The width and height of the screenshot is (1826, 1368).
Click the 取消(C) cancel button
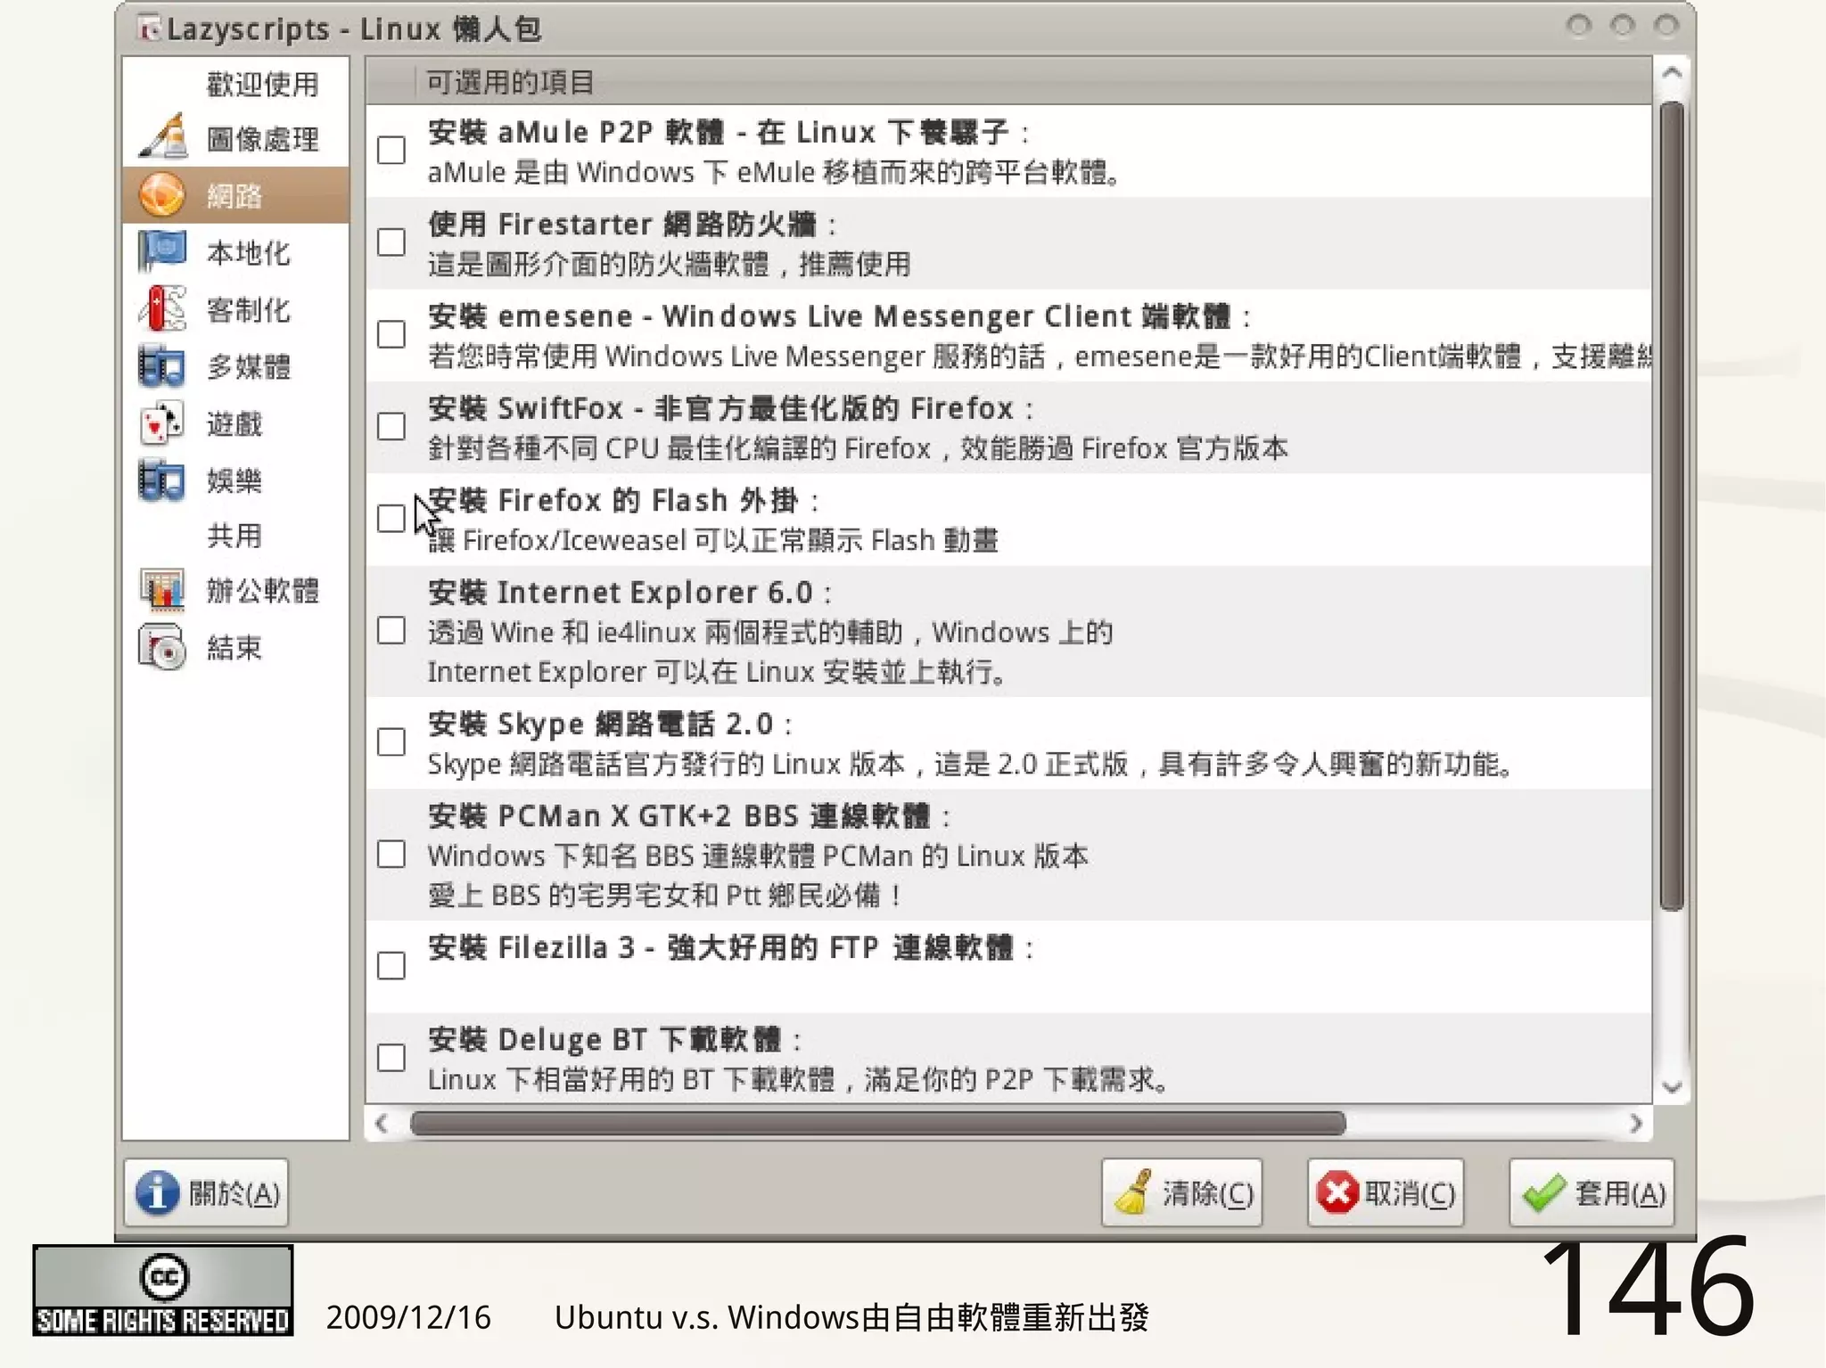1386,1192
